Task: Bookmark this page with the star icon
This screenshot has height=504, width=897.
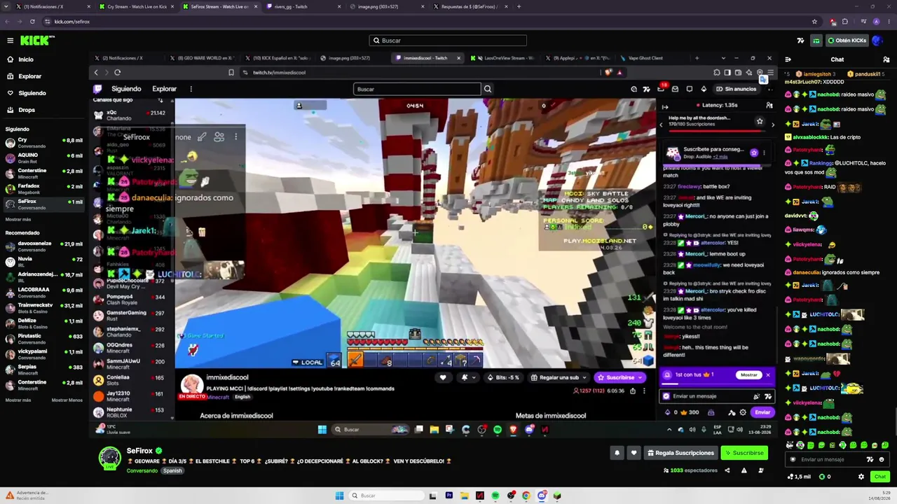Action: [814, 22]
